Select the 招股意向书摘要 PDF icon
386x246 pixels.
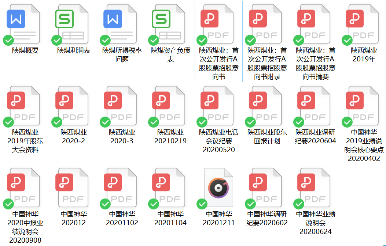[x=314, y=24]
